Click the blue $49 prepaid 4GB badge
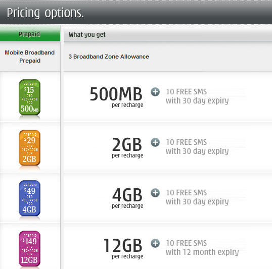Image resolution: width=272 pixels, height=269 pixels. coord(29,198)
